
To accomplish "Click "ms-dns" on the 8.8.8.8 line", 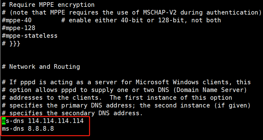I will click(x=13, y=129).
